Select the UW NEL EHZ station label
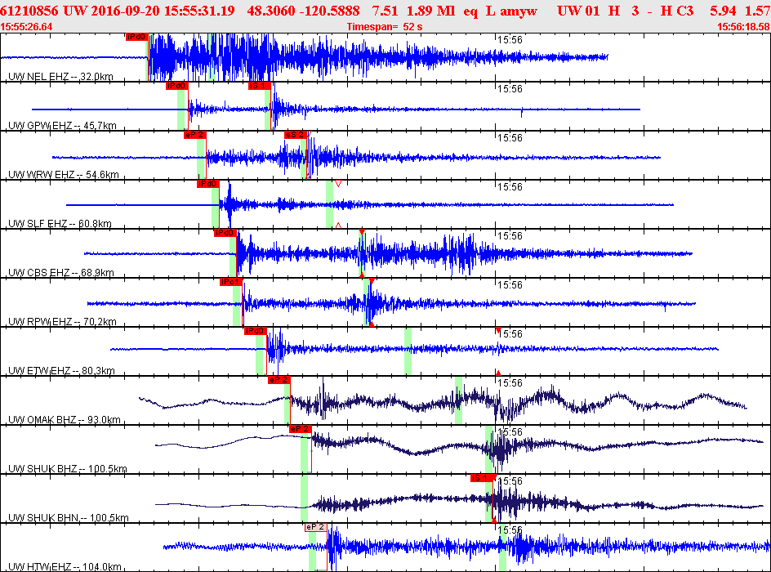Viewport: 771px width, 572px height. 60,76
